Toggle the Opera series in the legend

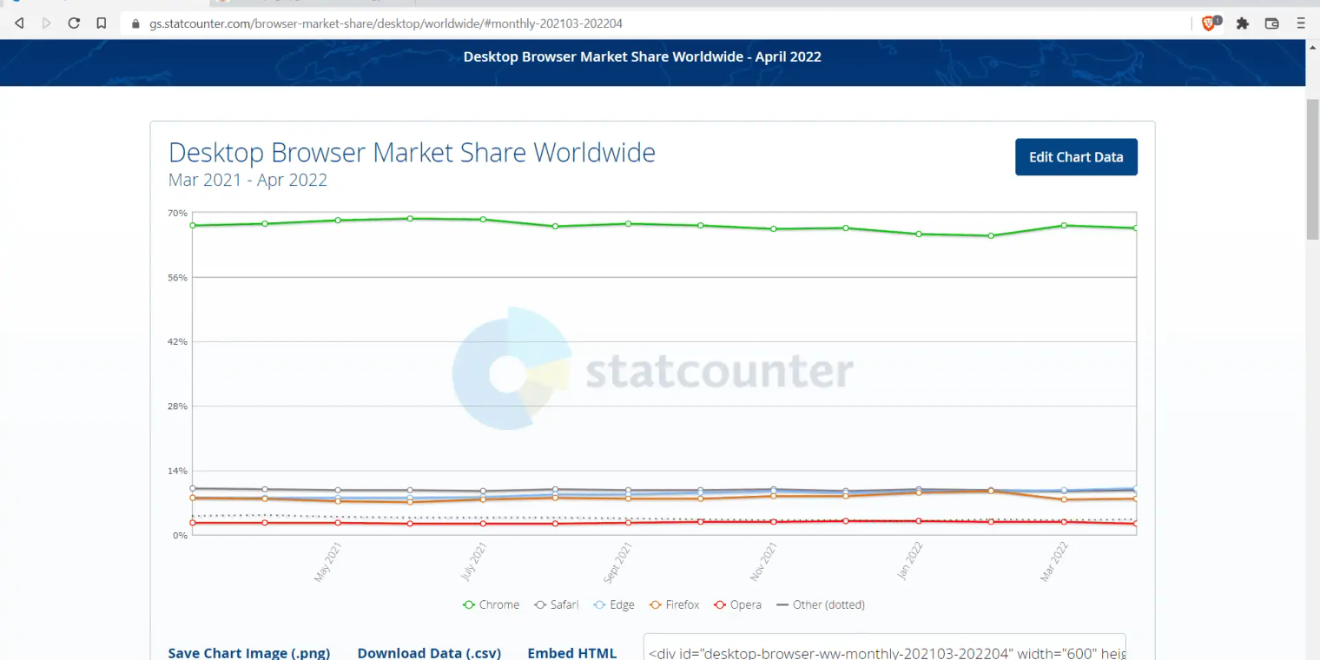[737, 604]
